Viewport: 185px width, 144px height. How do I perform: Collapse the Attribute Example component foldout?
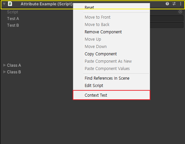pos(4,4)
